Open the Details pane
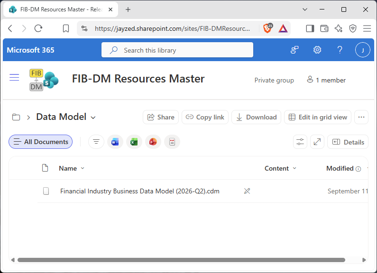Viewport: 377px width, 273px height. (348, 142)
